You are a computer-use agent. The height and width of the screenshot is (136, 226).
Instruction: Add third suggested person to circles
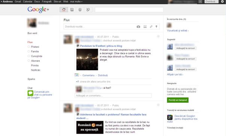186,69
